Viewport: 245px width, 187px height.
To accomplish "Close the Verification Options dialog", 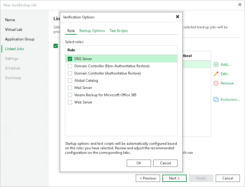I will pyautogui.click(x=178, y=17).
